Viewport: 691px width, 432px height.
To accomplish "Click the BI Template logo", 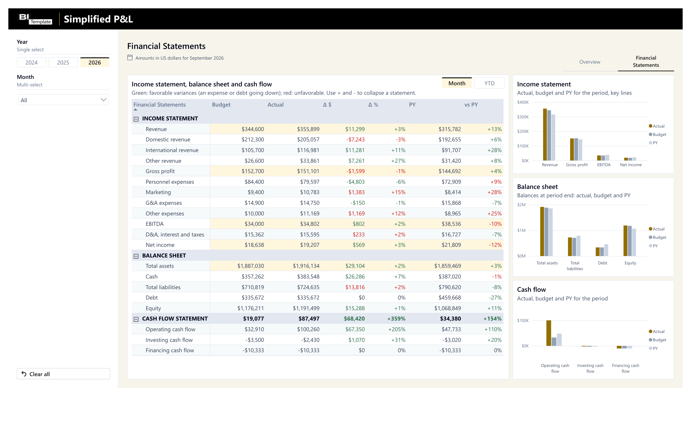I will point(35,19).
